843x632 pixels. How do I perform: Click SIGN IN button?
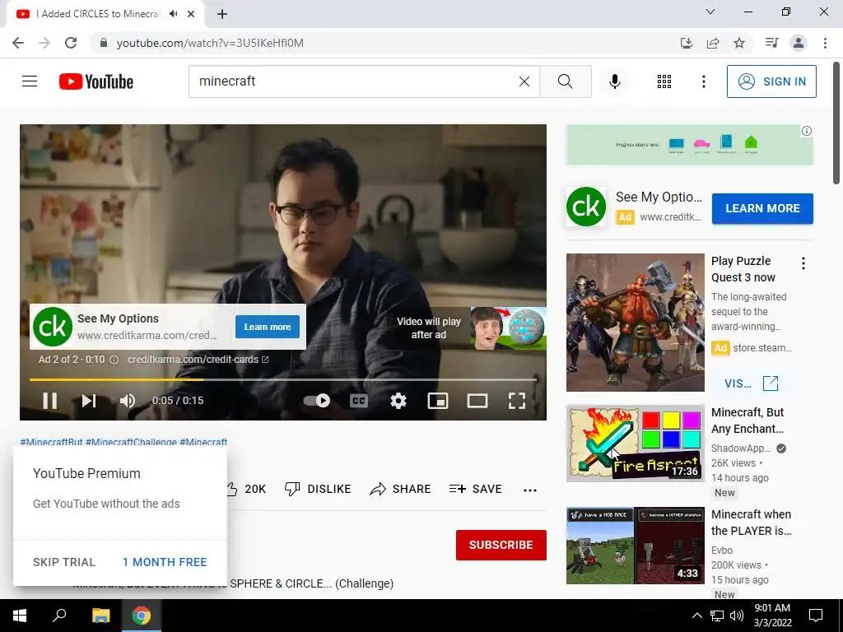(771, 81)
